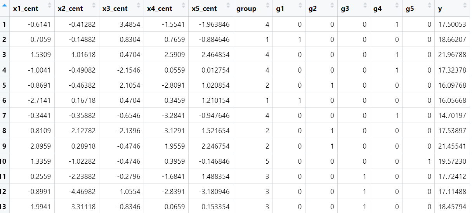Viewport: 472px width, 213px height.
Task: Sort by the g2 column arrows
Action: tap(332, 5)
